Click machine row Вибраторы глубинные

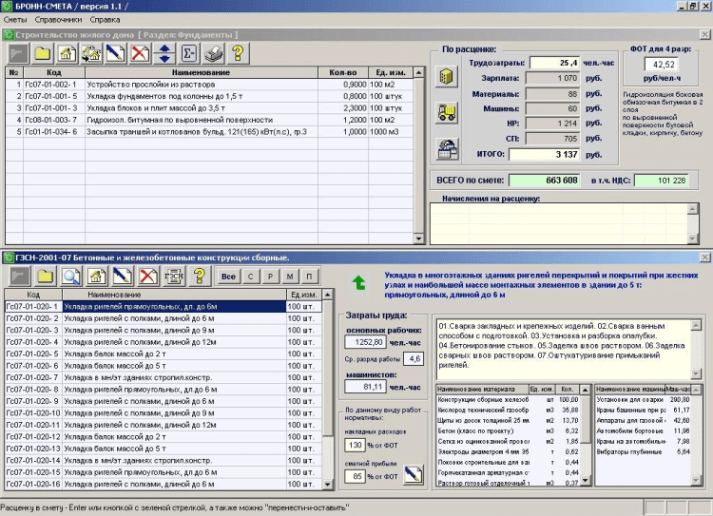(644, 452)
